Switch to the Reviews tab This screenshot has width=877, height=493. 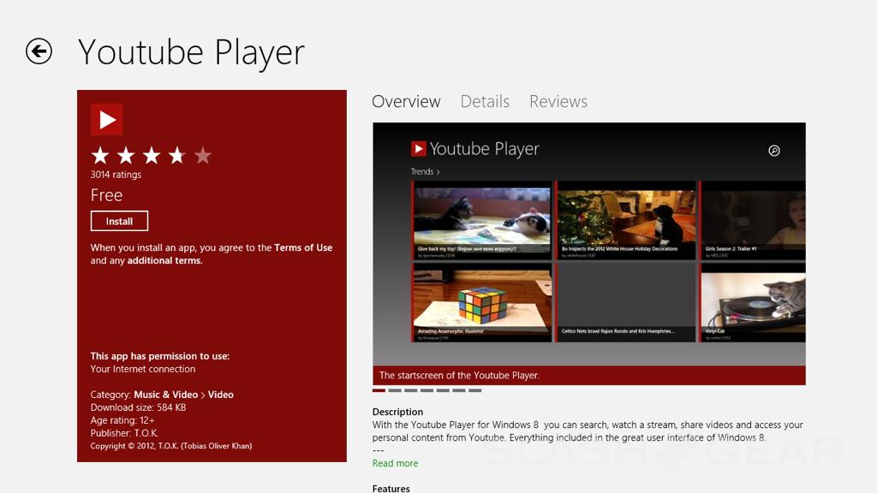(558, 101)
